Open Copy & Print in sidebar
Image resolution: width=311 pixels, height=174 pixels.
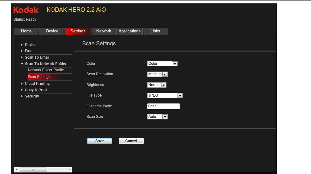36,90
